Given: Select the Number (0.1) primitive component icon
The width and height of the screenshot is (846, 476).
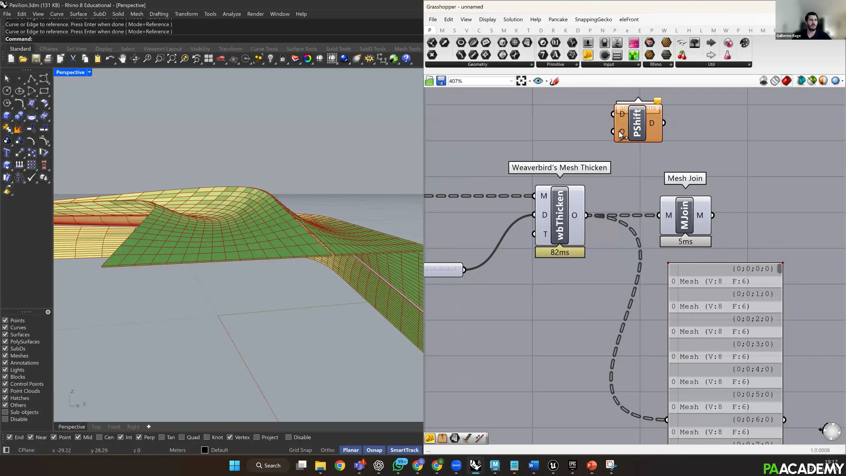Looking at the screenshot, I should pos(556,43).
